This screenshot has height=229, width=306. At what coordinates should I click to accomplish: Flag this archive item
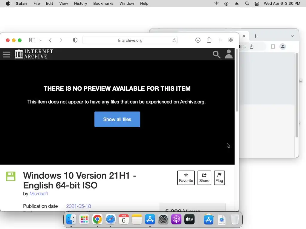219,178
